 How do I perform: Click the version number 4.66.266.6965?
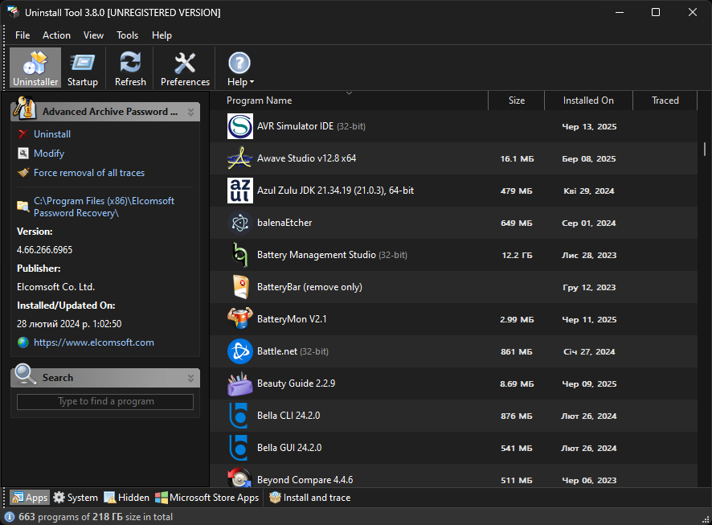point(44,250)
